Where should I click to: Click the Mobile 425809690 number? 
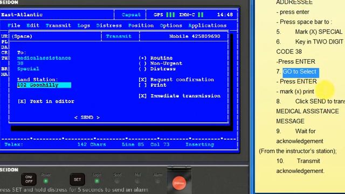(195, 36)
